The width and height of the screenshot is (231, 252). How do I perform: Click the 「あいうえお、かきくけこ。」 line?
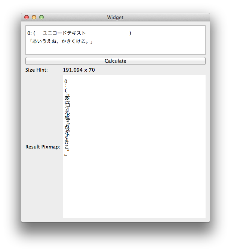point(60,41)
